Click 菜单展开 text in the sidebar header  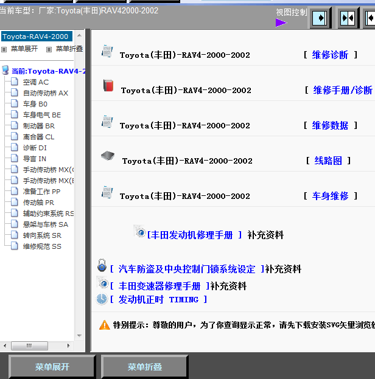coord(24,49)
